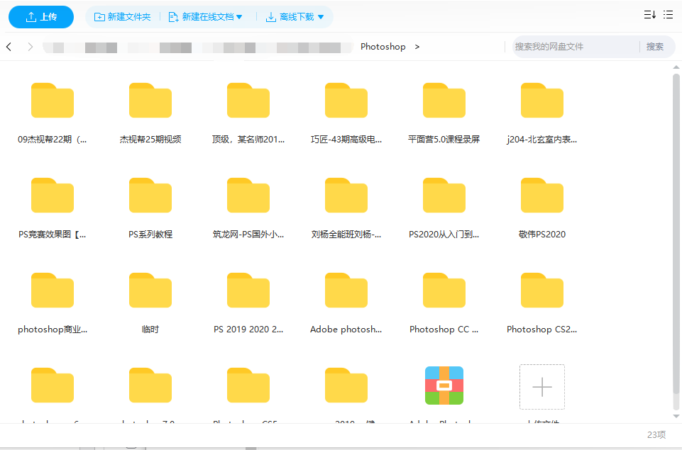
Task: Focus the 搜索我的网盘文件 search field
Action: pos(575,47)
